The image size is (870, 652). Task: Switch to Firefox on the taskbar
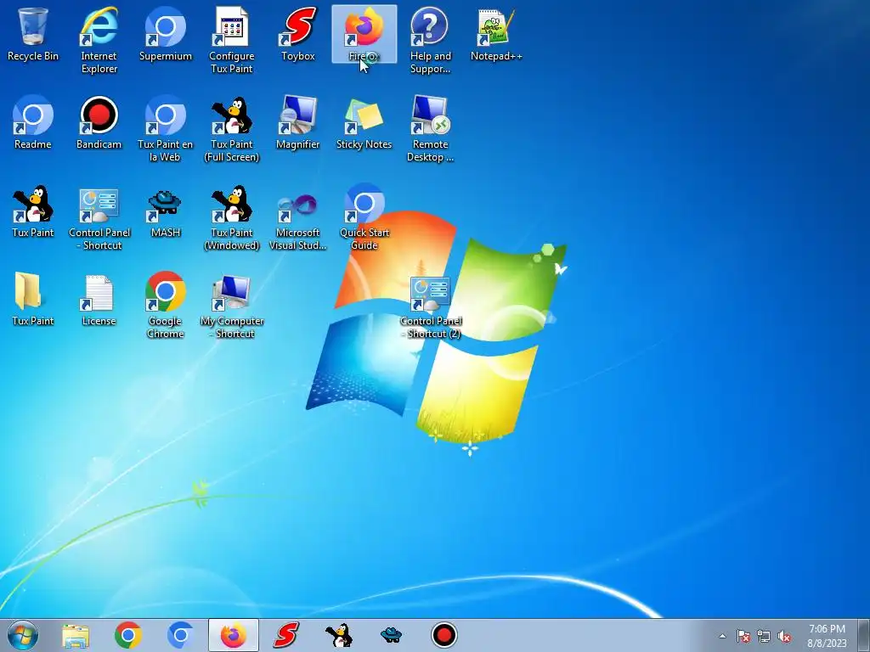point(234,635)
